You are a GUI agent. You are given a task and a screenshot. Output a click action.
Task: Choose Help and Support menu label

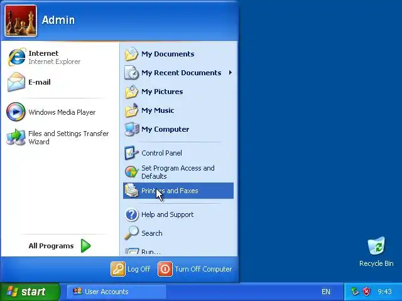pos(168,214)
